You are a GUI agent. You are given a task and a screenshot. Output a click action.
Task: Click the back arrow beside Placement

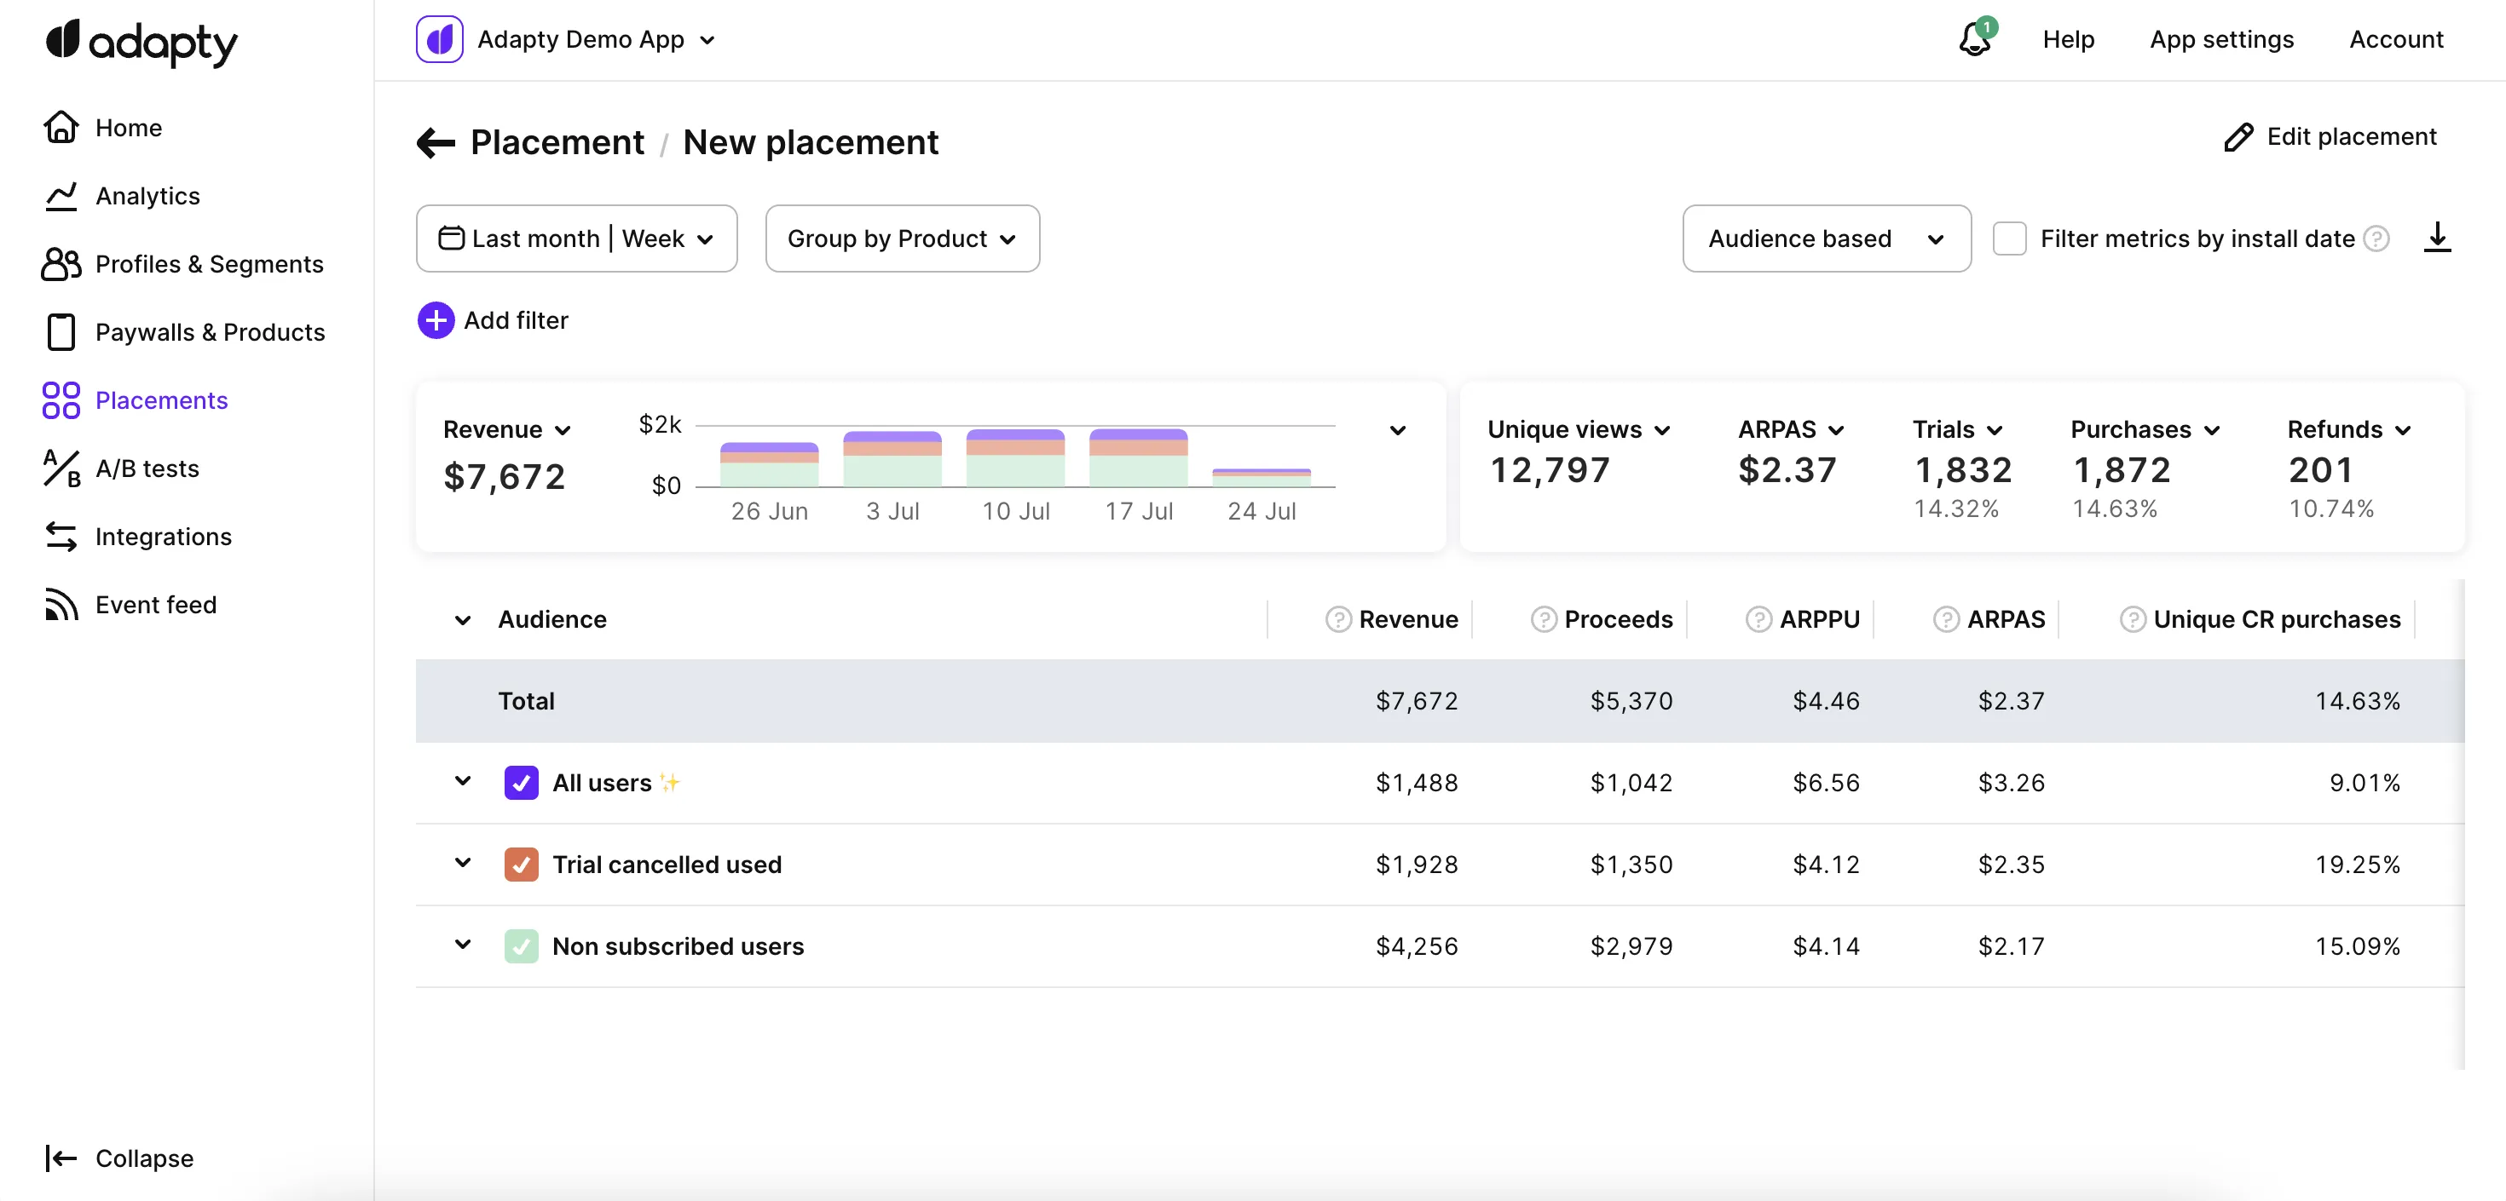(436, 143)
